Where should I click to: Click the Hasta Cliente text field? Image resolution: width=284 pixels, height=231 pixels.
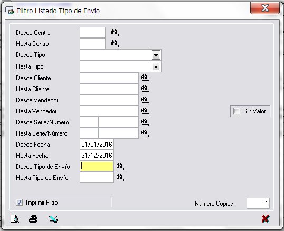(x=109, y=89)
